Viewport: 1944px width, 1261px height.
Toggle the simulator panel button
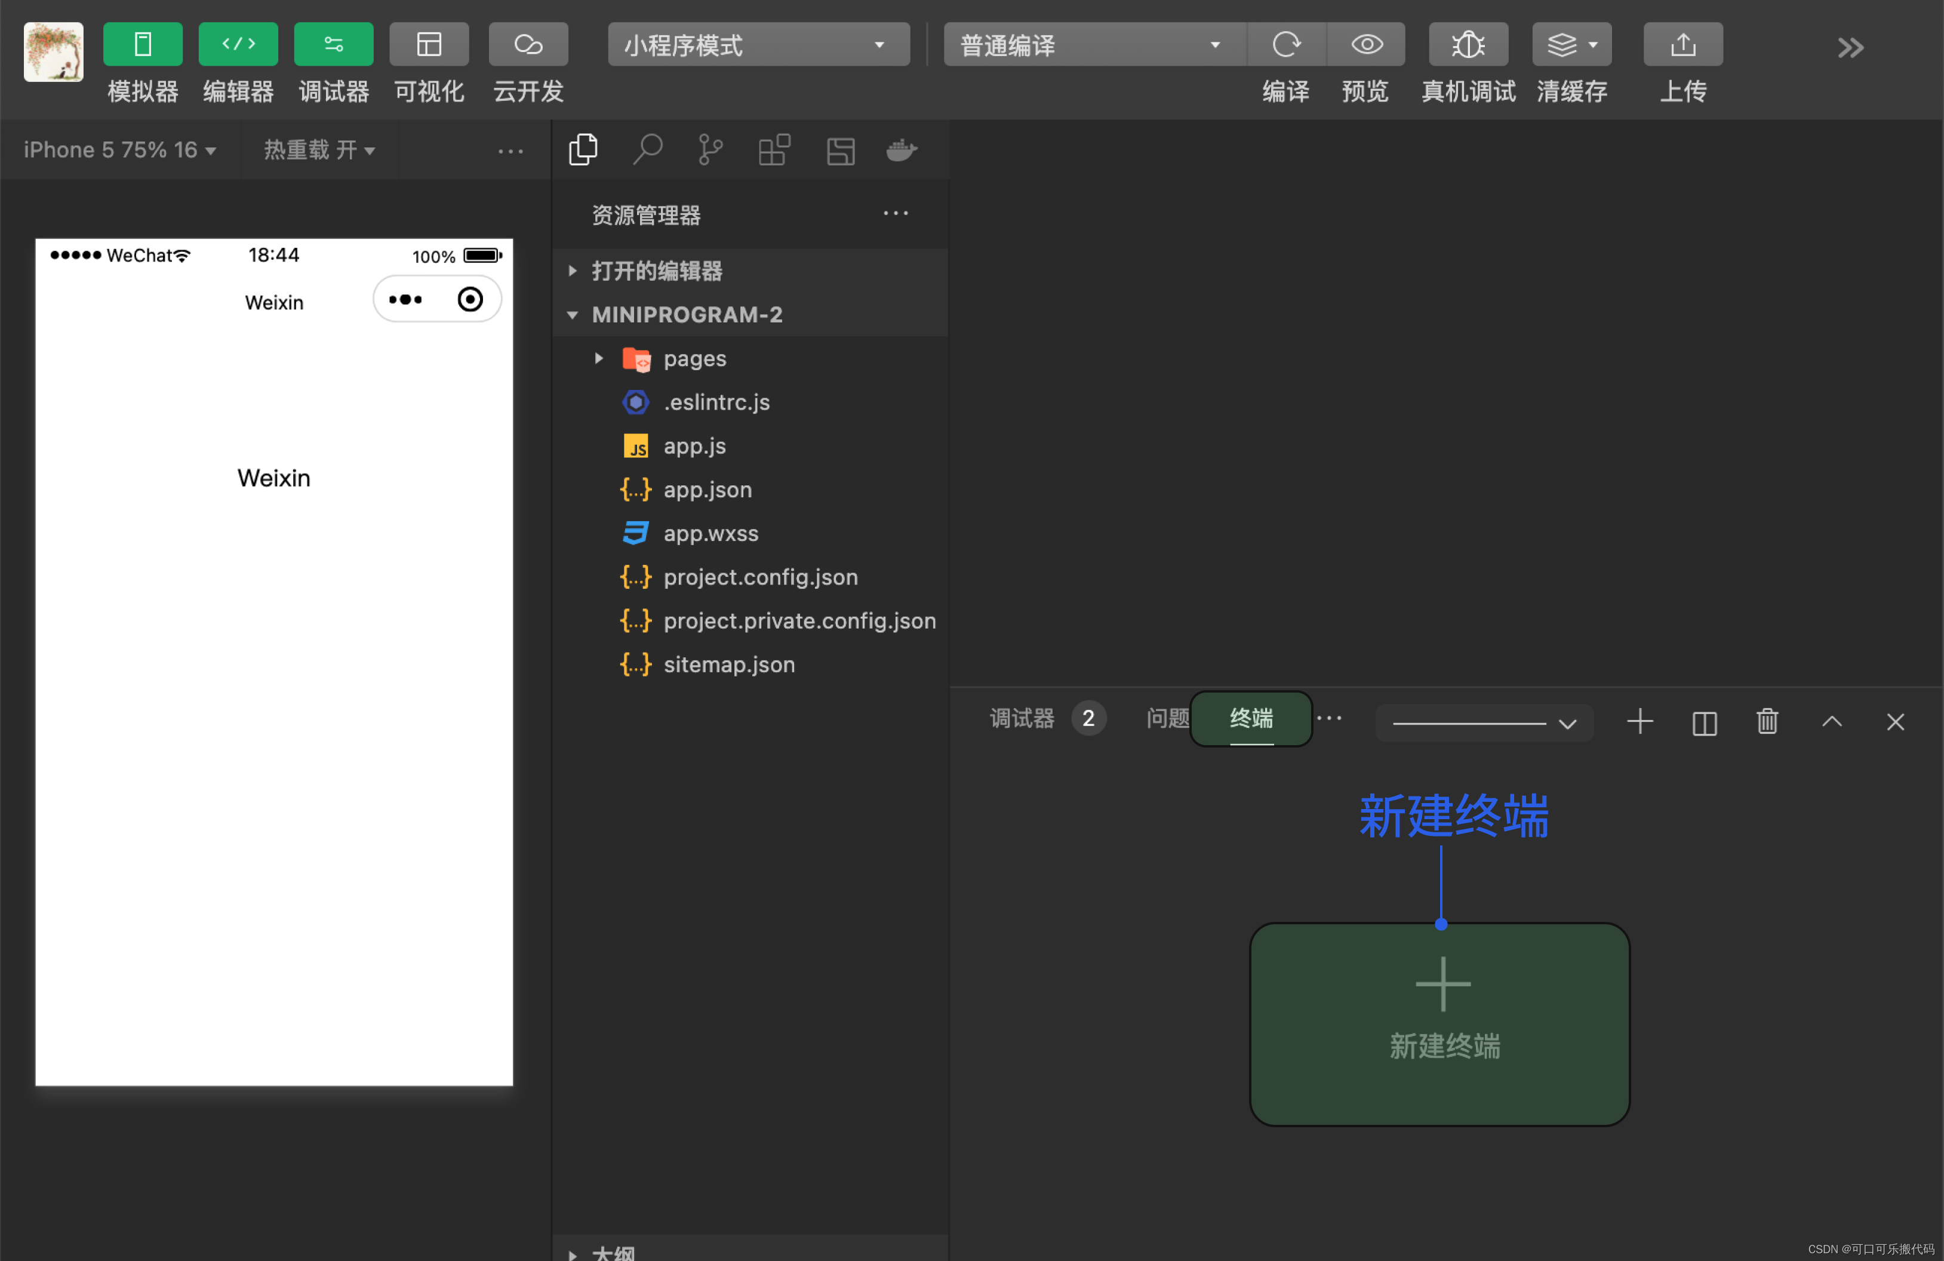143,45
